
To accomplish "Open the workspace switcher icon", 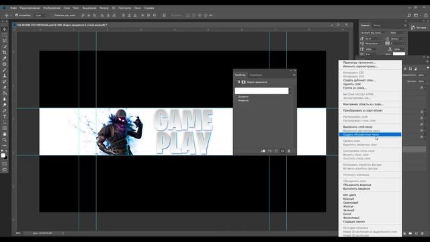I will tap(416, 15).
